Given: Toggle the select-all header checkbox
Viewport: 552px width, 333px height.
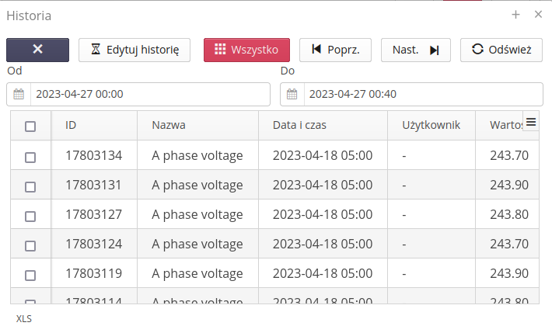Looking at the screenshot, I should [30, 127].
